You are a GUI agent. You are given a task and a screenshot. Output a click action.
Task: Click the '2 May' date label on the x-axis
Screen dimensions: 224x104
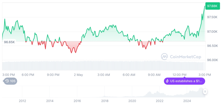pos(78,75)
